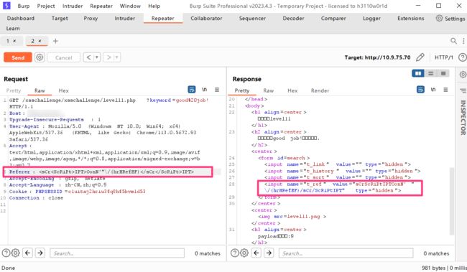Expand the Inspector panel icon
This screenshot has height=272, width=467.
click(463, 90)
